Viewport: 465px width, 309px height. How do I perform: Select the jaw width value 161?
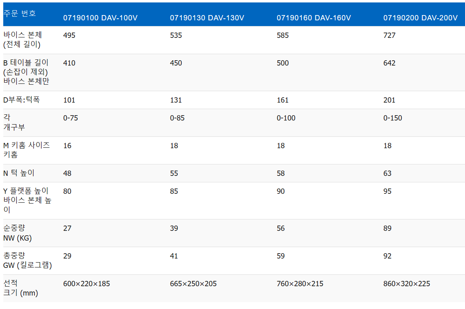tap(282, 100)
